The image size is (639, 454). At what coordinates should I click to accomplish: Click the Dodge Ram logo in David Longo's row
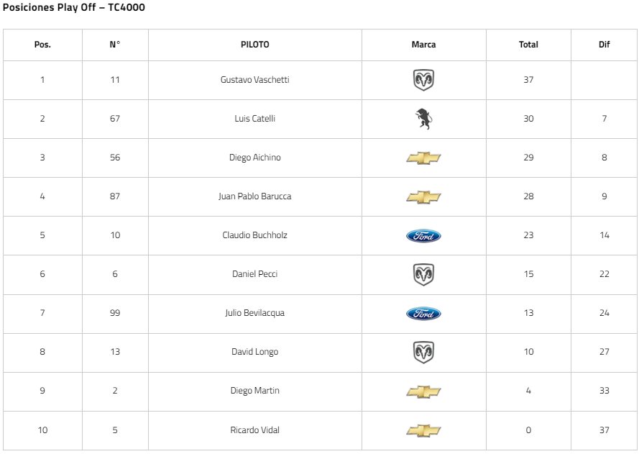pyautogui.click(x=423, y=352)
